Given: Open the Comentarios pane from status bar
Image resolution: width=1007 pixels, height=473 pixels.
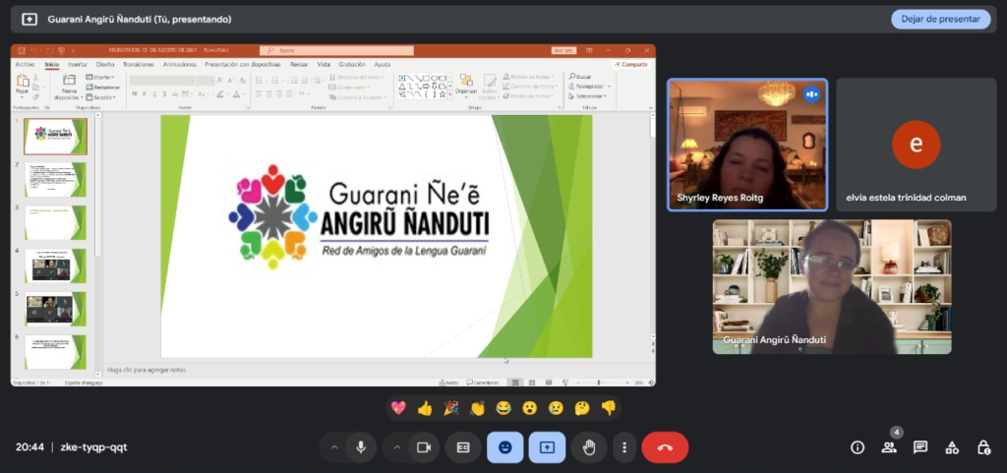Looking at the screenshot, I should click(482, 383).
